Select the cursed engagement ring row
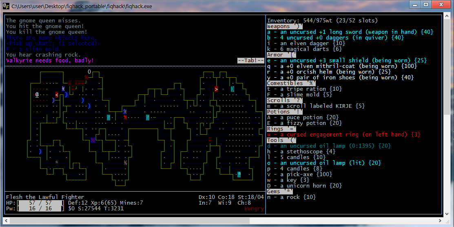Screen dimensions: 454x227 (344, 135)
